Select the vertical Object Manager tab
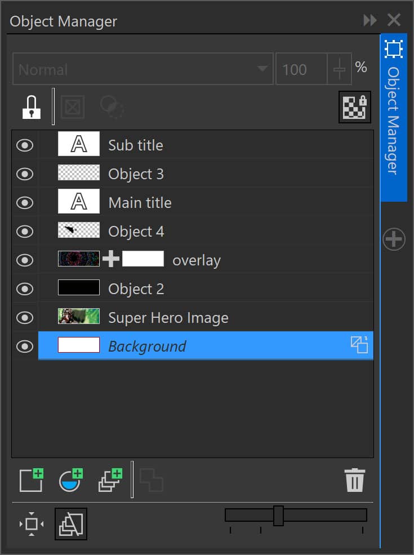Screen dimensions: 414x555 coord(394,118)
